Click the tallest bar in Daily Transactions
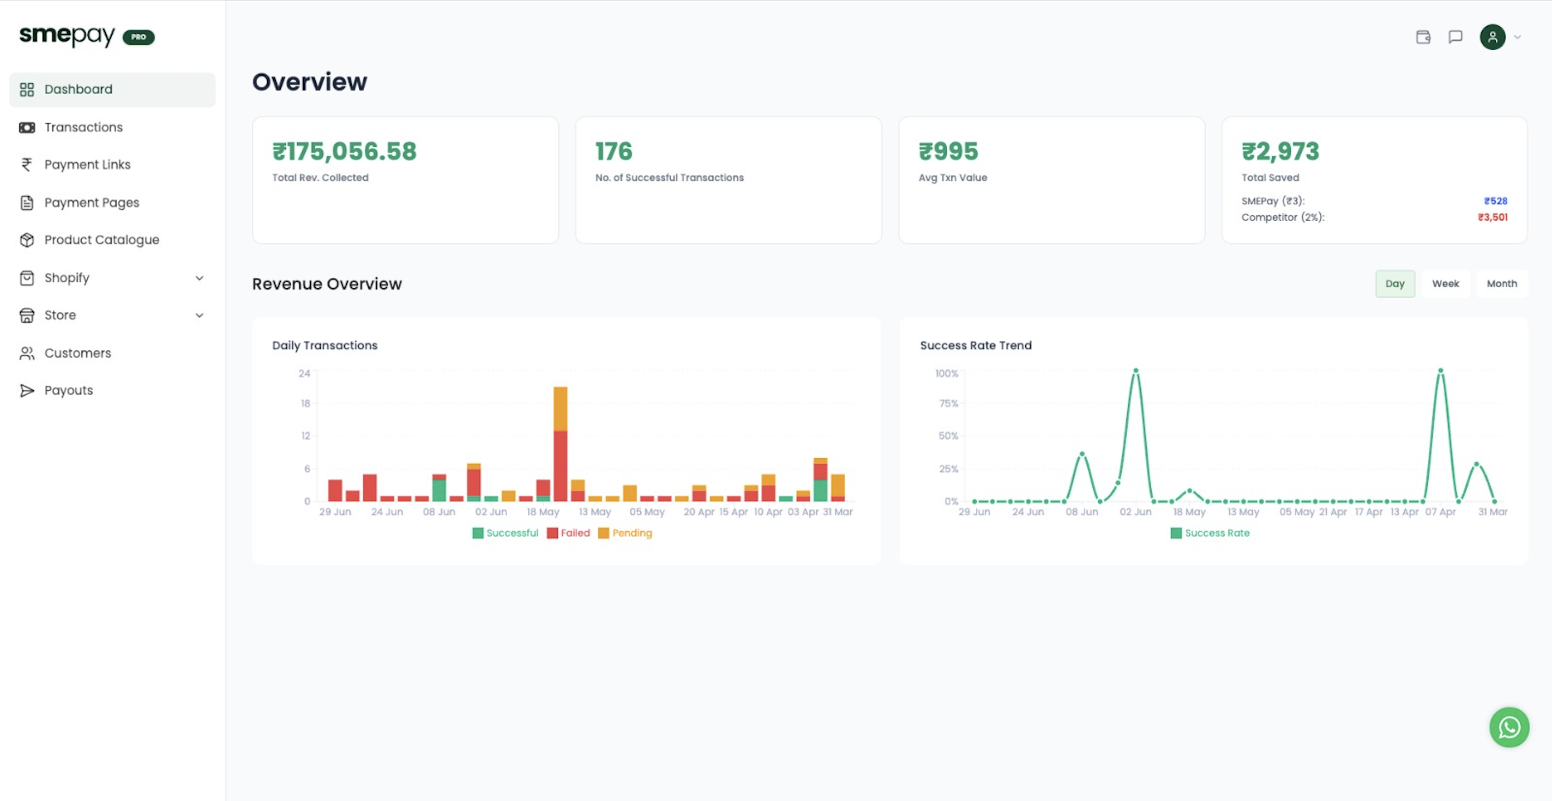 coord(560,444)
